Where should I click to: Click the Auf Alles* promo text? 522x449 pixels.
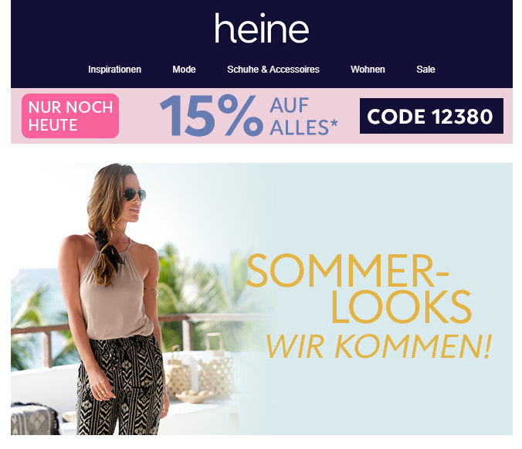click(x=303, y=116)
